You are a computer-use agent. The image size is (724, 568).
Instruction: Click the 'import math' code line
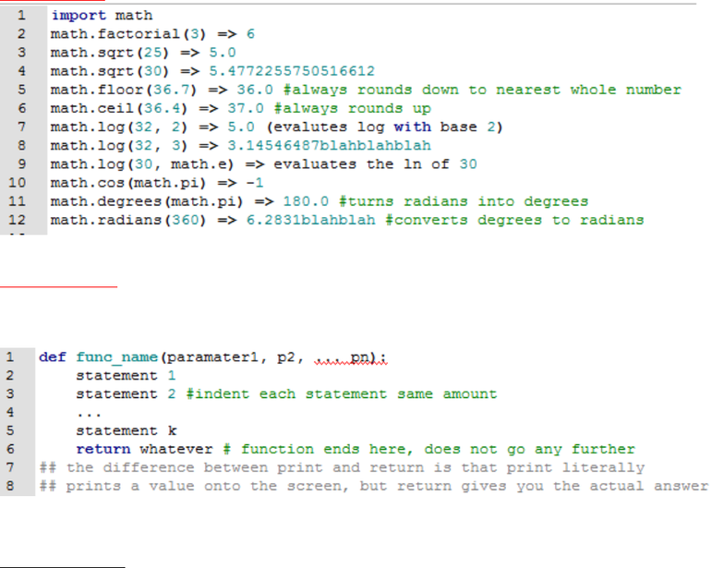pyautogui.click(x=102, y=15)
